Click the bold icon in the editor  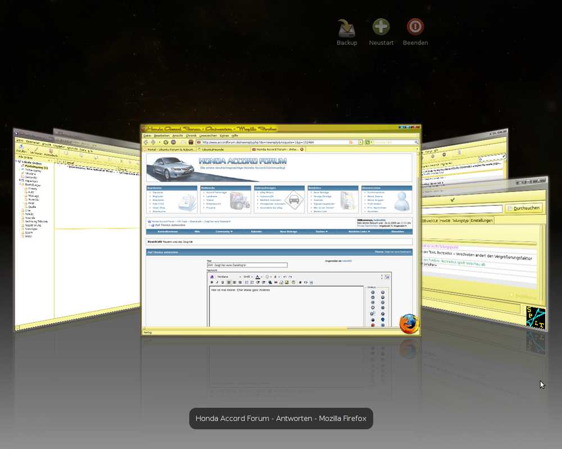pos(211,282)
